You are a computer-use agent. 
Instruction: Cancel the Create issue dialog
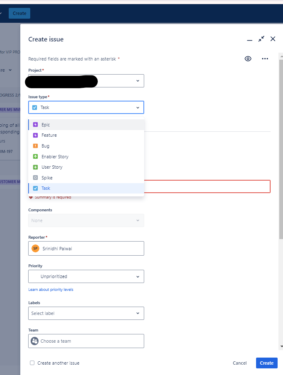click(x=239, y=363)
